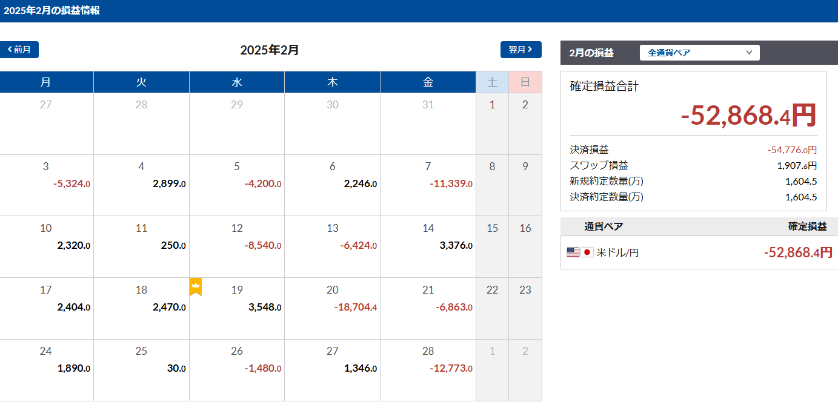Click the February 20 loss of -18,704.4

pyautogui.click(x=356, y=308)
